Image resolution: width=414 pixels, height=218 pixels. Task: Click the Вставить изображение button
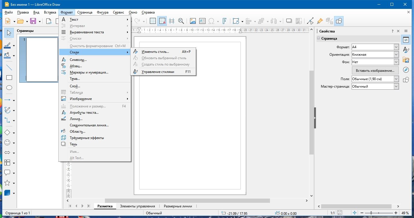375,70
